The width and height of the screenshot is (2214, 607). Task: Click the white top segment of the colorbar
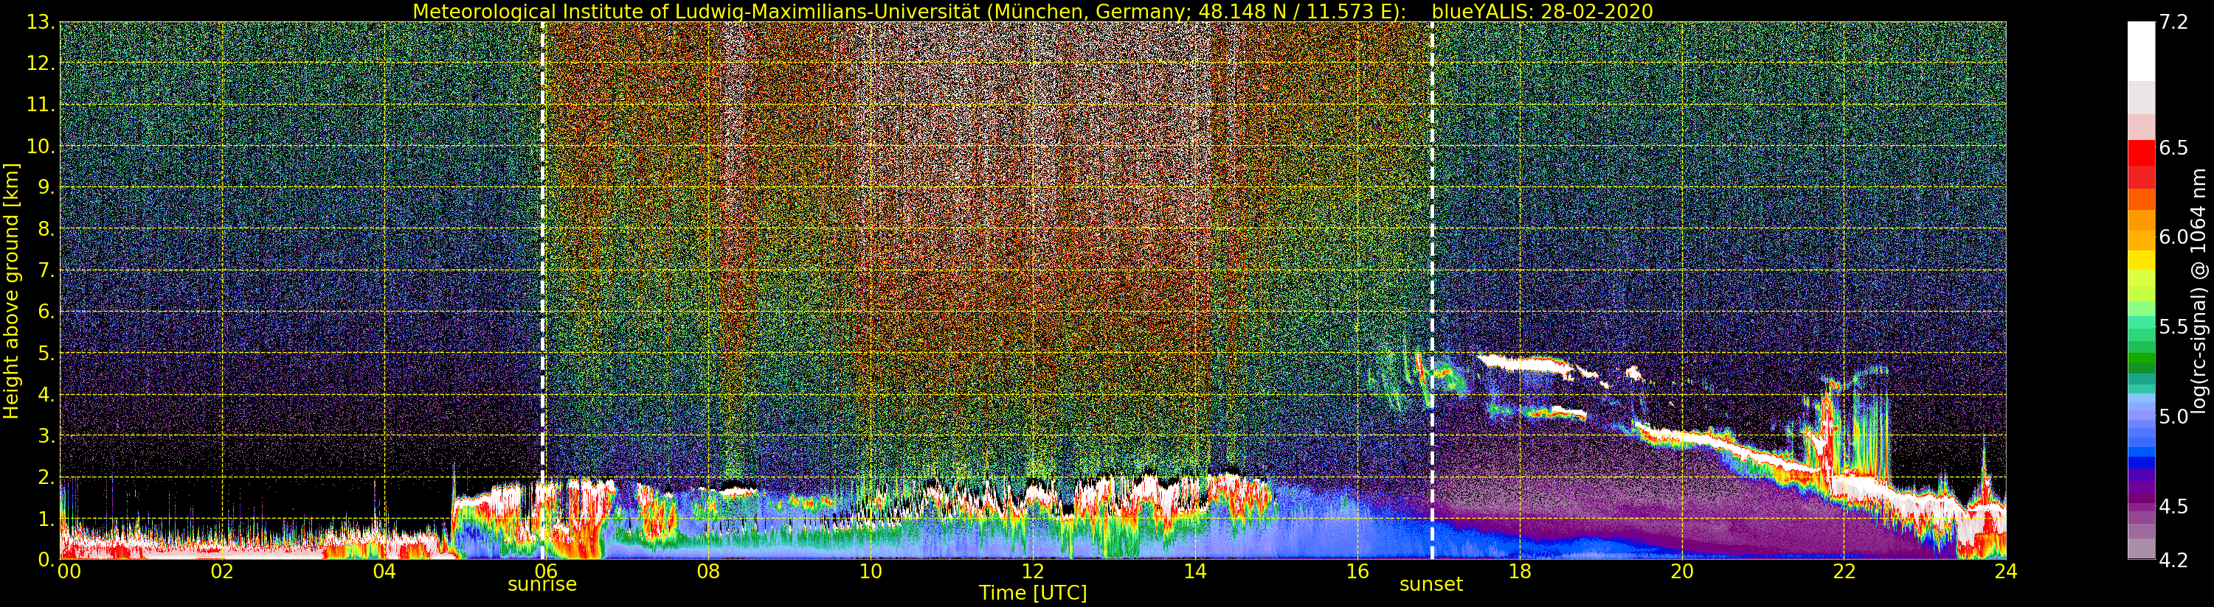[x=2141, y=52]
